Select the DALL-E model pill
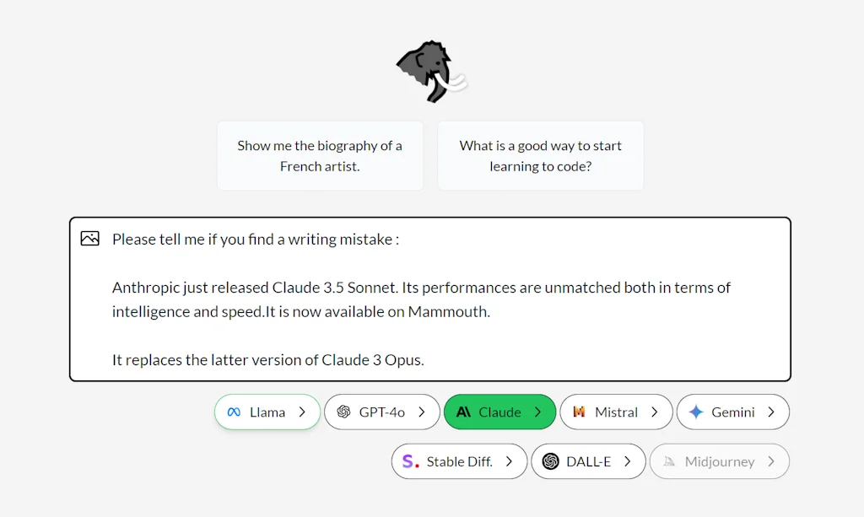This screenshot has height=517, width=864. (x=588, y=461)
